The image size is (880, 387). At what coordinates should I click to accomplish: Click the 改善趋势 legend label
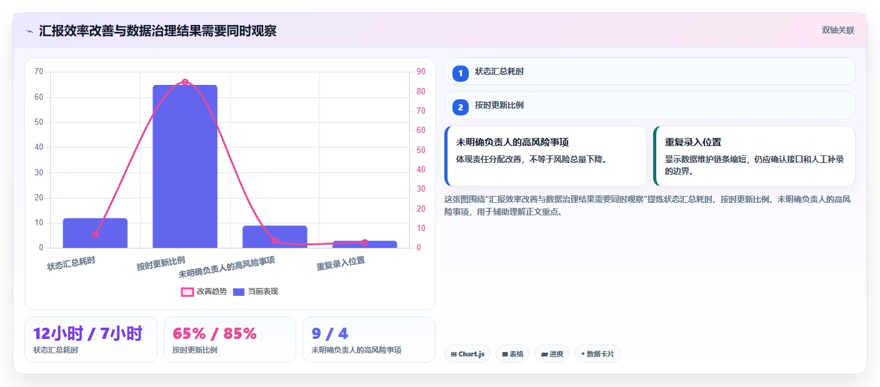click(212, 291)
